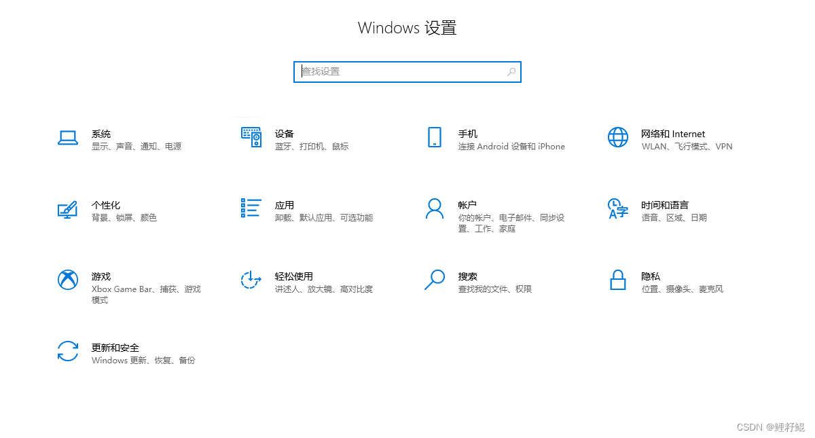The width and height of the screenshot is (815, 438).
Task: Click the text 连接 Android 设备和 iPhone
Action: click(511, 147)
